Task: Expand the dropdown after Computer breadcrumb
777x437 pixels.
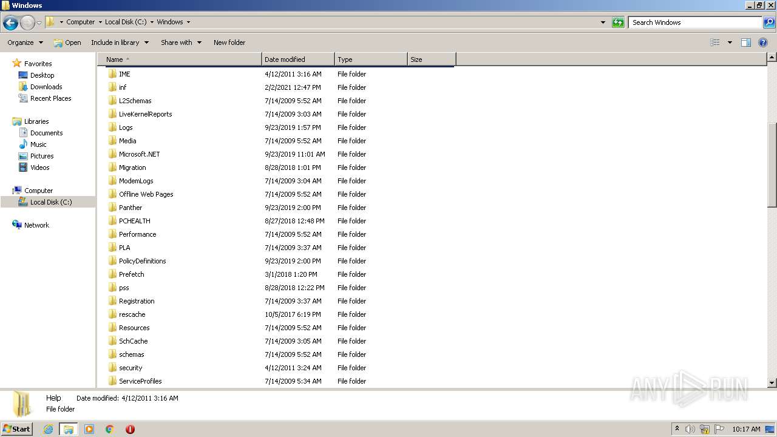Action: point(100,22)
